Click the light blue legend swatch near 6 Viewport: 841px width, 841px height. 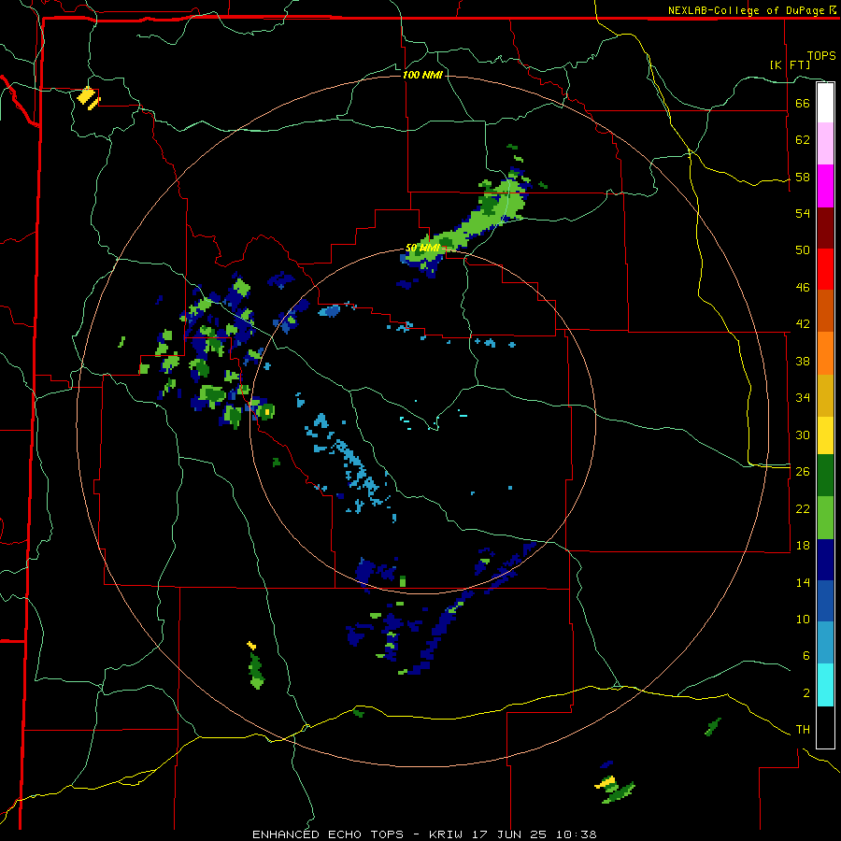click(825, 643)
